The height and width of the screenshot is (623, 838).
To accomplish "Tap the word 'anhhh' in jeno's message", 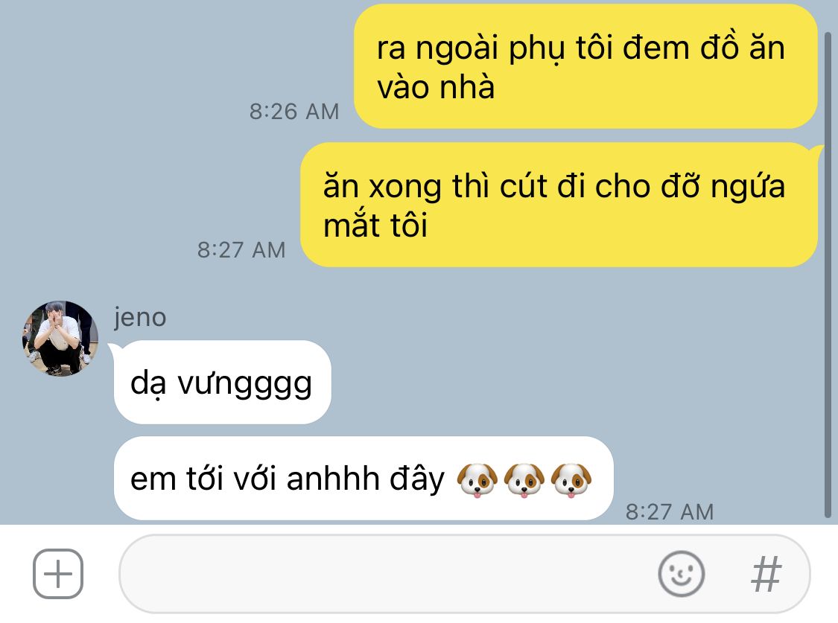I will [x=333, y=479].
